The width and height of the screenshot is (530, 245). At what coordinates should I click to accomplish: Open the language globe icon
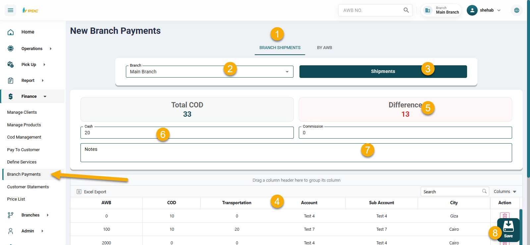click(x=516, y=10)
